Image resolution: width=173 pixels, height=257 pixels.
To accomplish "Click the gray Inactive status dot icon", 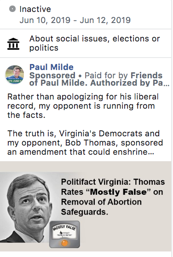I will [12, 9].
